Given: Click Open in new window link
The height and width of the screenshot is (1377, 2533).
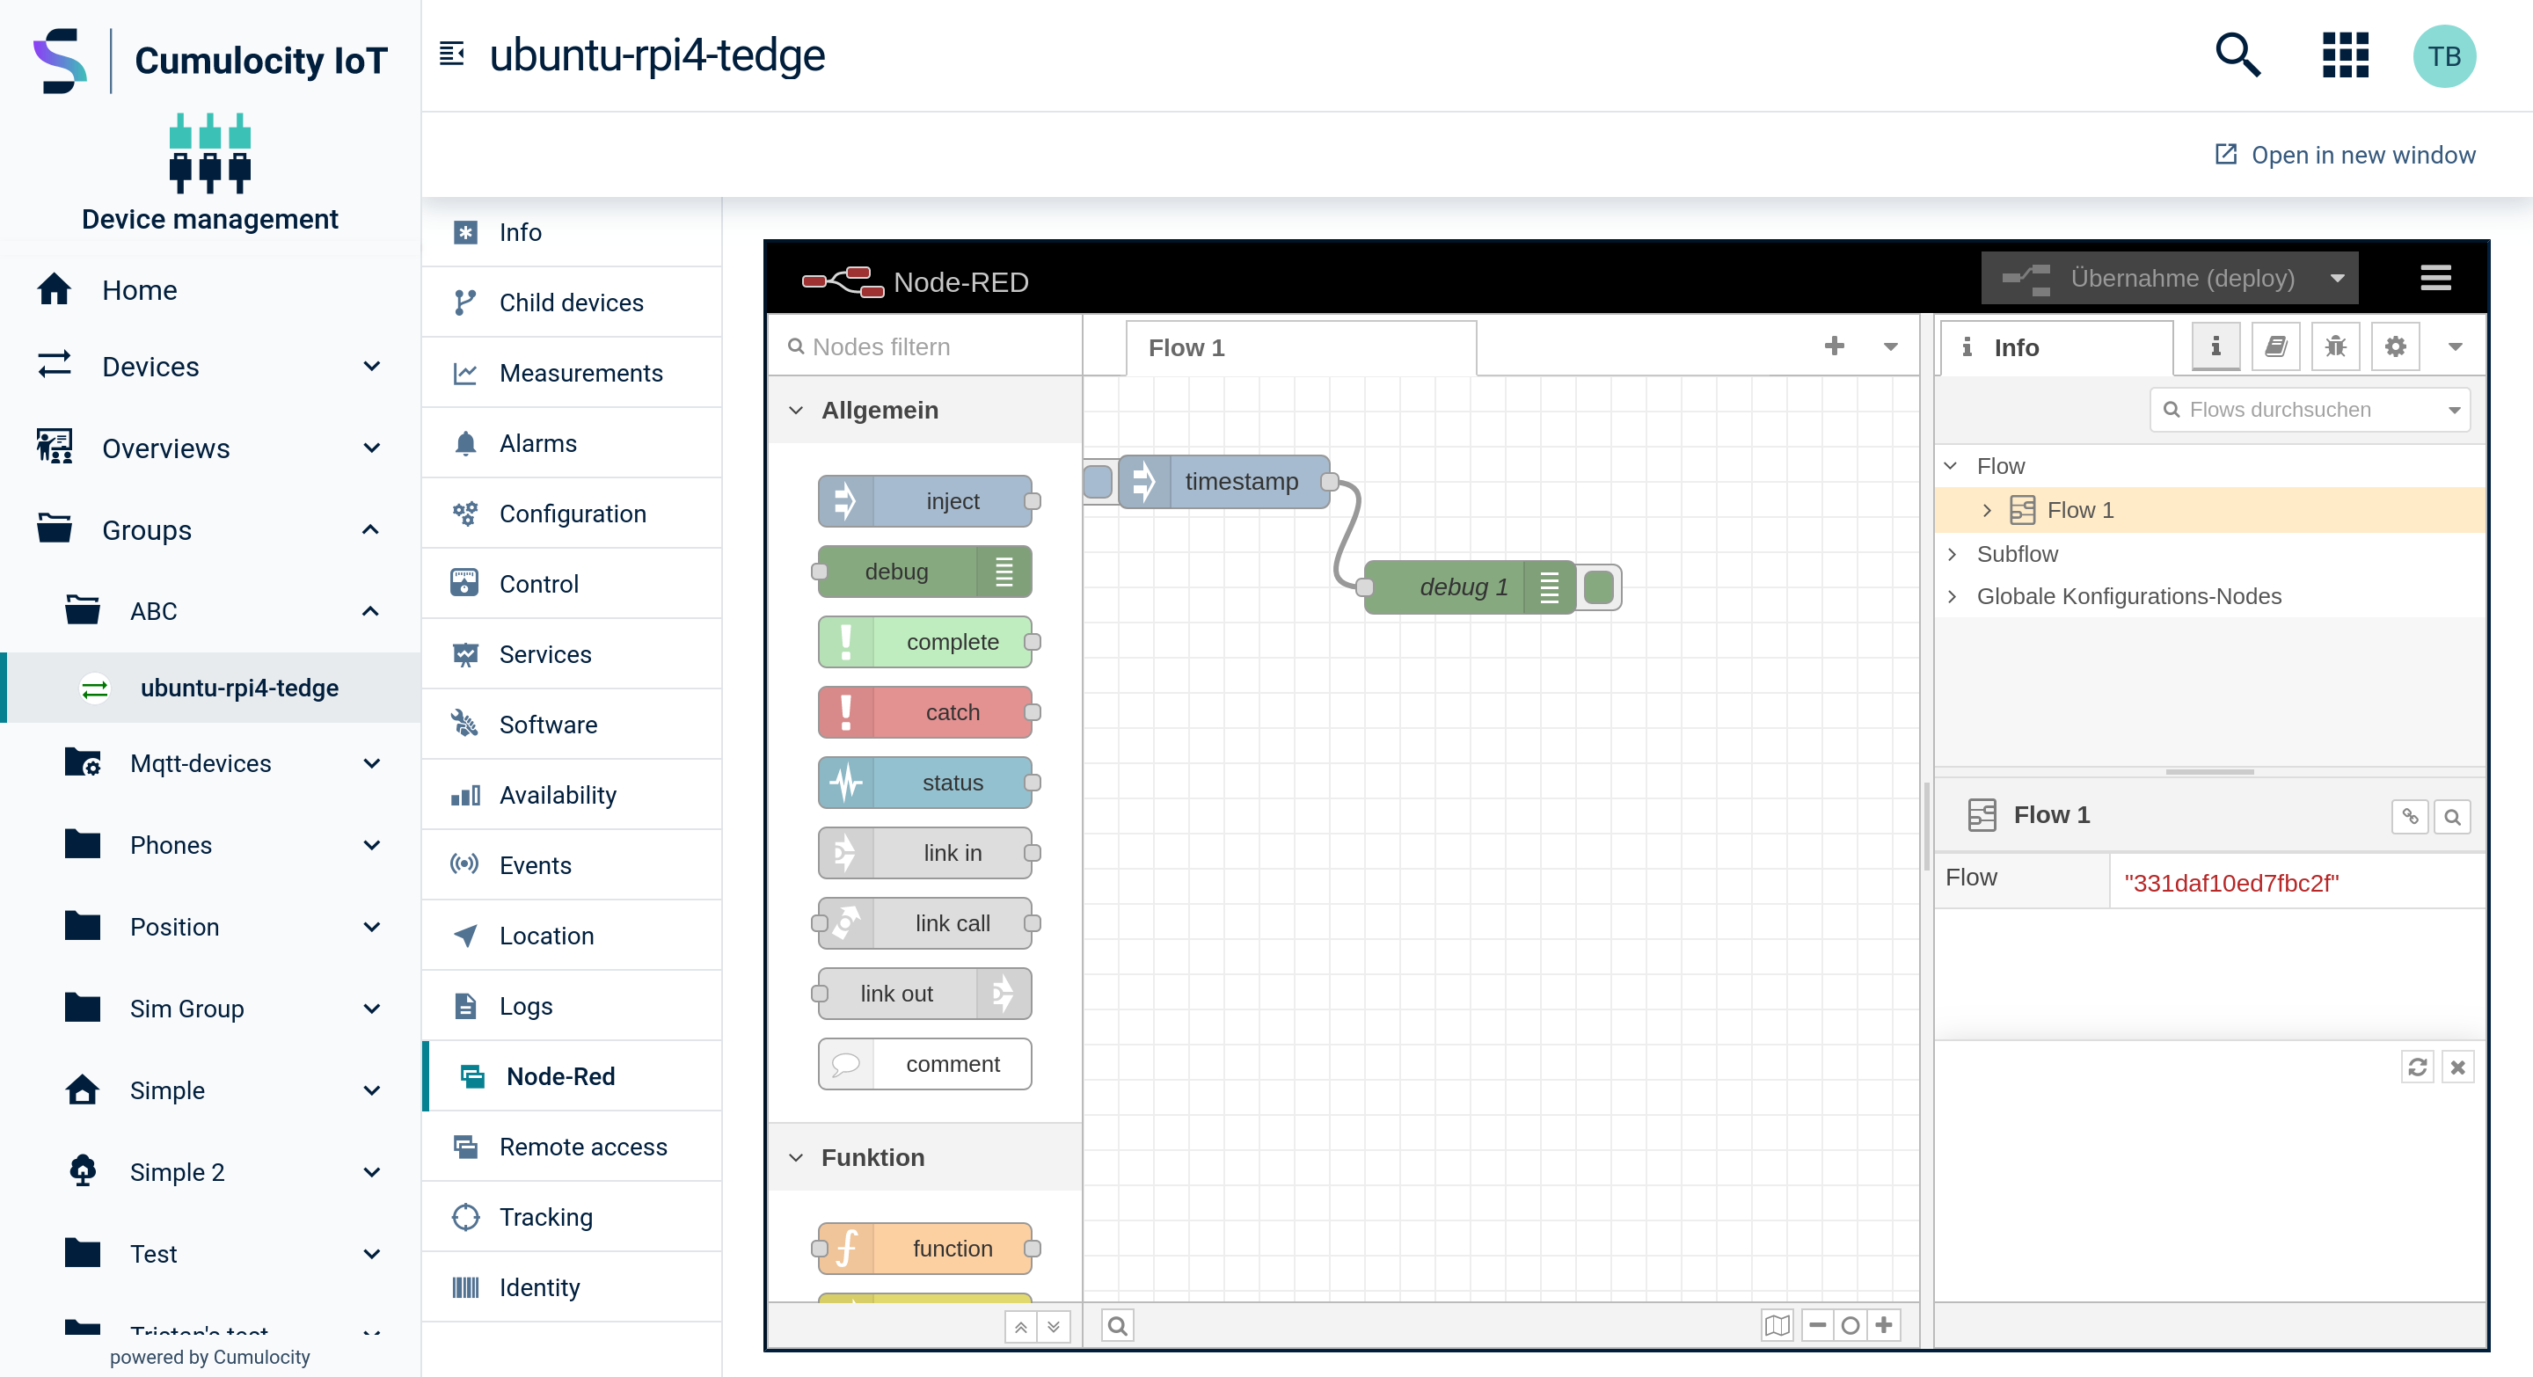Looking at the screenshot, I should (2344, 156).
